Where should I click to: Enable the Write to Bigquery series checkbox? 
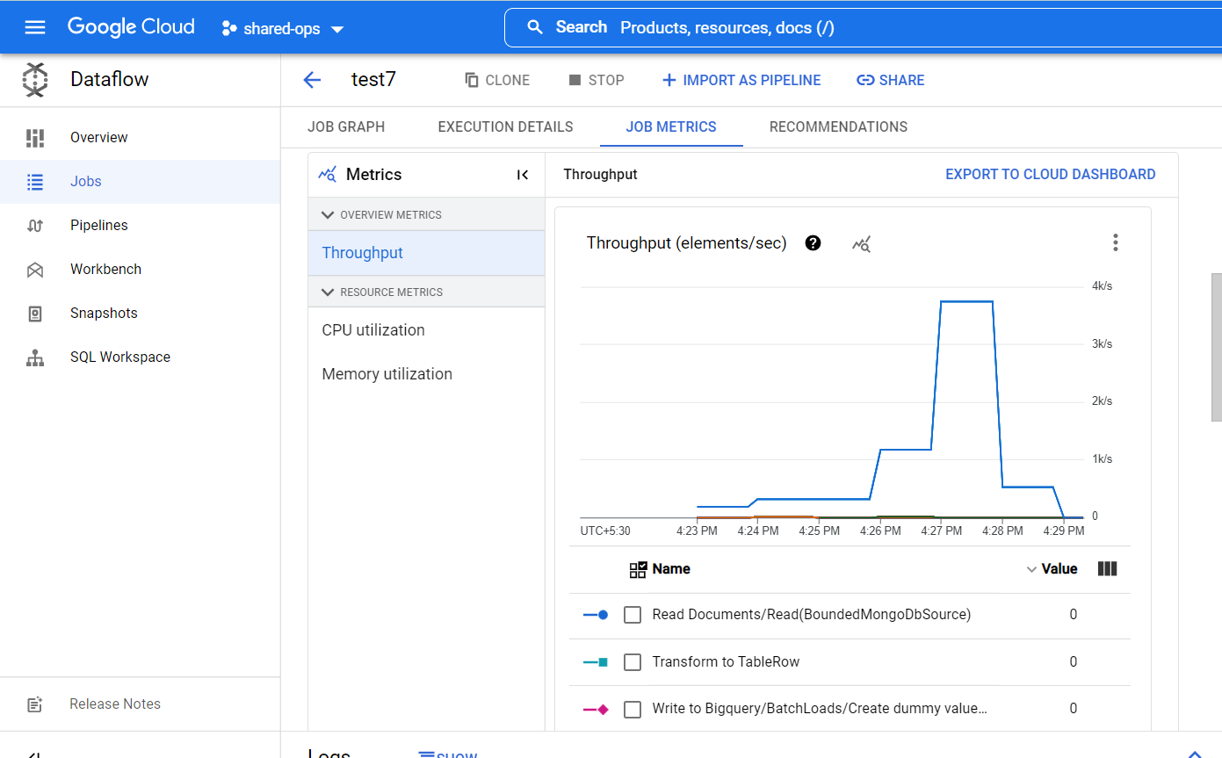[633, 709]
